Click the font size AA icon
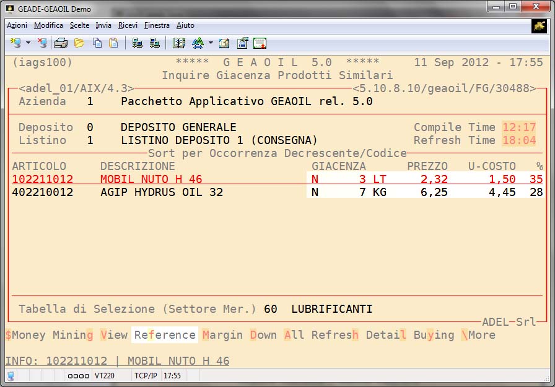 point(198,43)
